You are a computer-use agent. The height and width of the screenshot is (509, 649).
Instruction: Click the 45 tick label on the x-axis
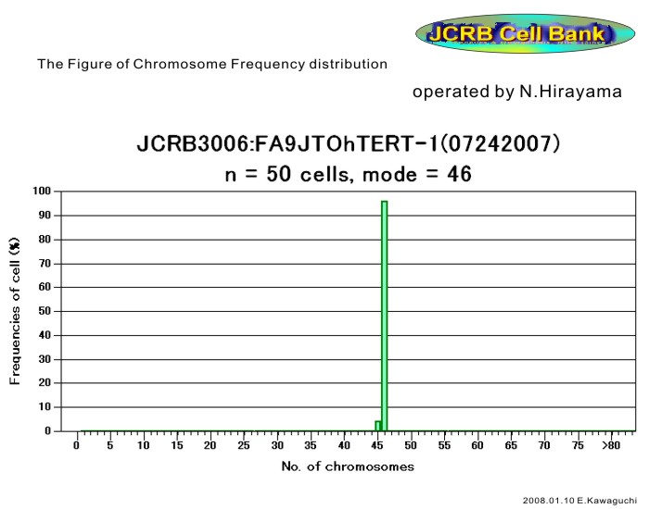(x=377, y=445)
